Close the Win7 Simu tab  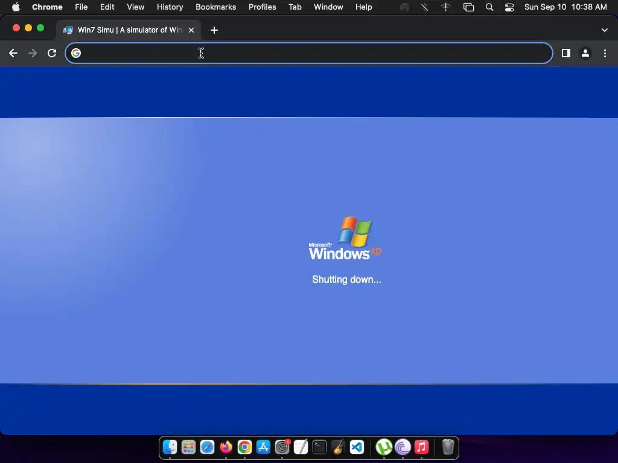tap(191, 30)
